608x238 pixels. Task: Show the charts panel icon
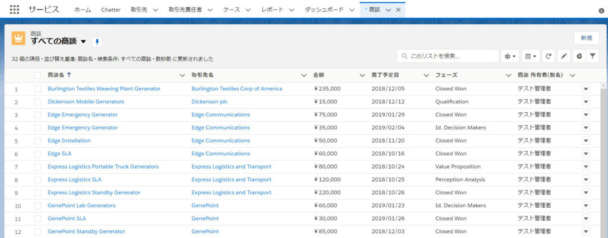coord(578,56)
